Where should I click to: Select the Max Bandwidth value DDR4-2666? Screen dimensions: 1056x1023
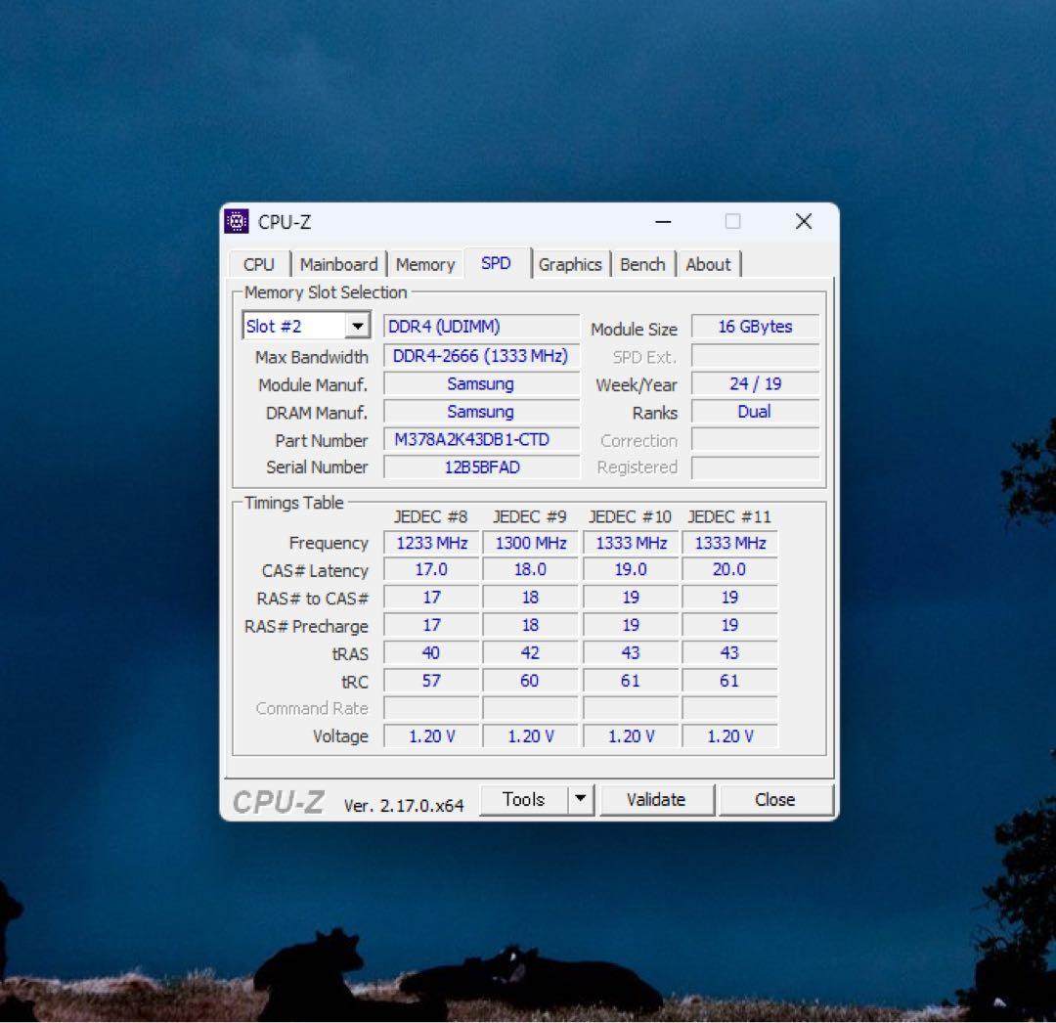tap(480, 356)
